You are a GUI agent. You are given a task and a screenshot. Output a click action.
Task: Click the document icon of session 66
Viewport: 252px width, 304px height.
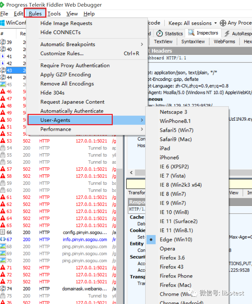tap(3, 232)
